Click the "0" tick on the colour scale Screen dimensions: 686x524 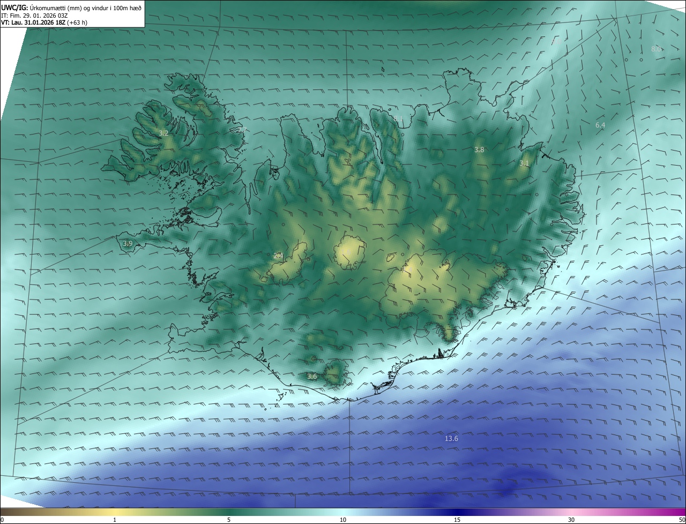click(2, 520)
